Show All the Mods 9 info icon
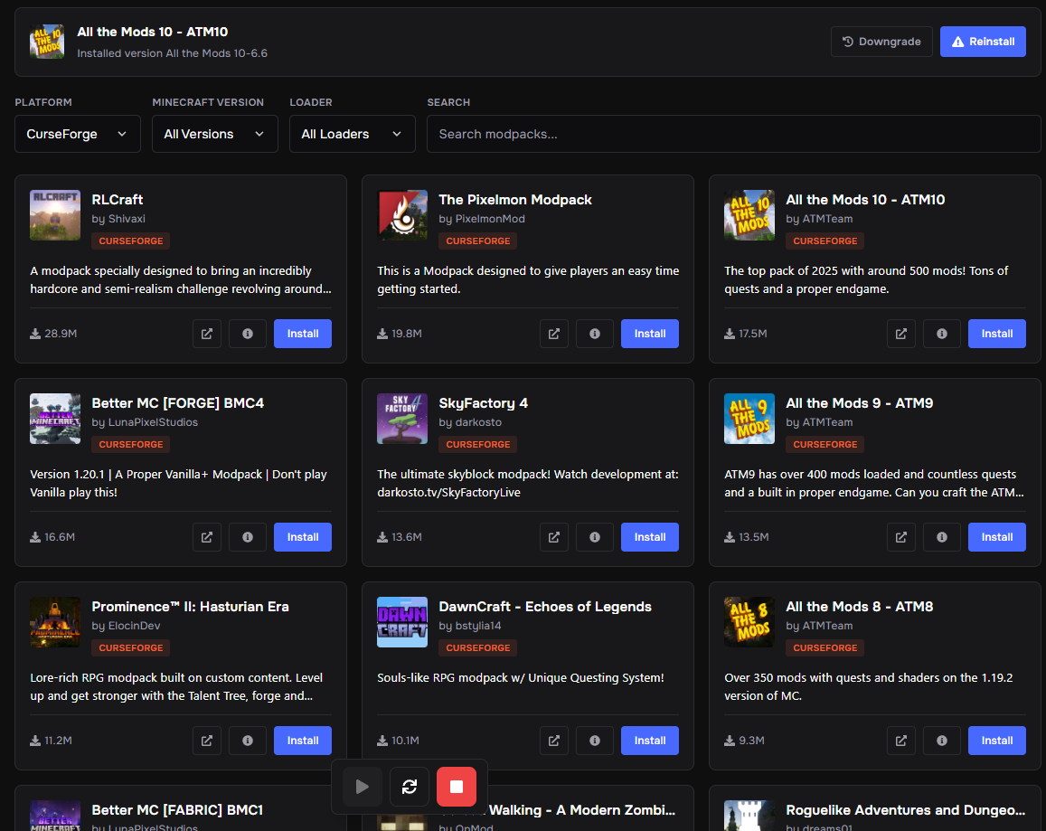 coord(942,537)
